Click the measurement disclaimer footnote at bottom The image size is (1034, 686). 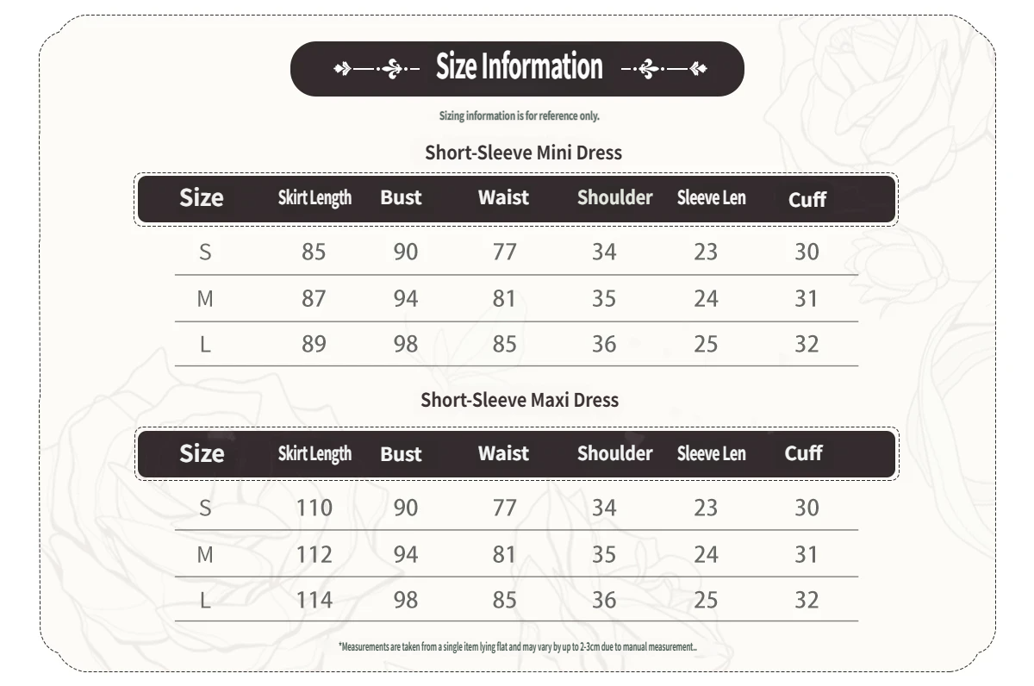tap(517, 646)
